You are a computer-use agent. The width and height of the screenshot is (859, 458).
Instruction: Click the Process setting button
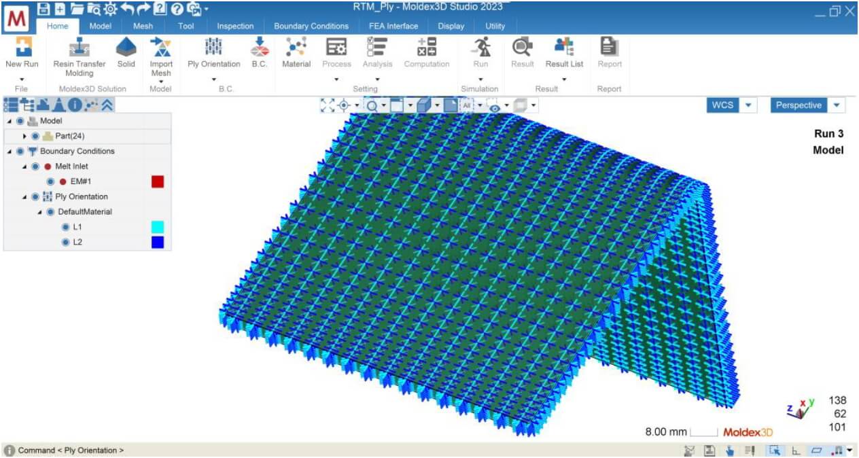pyautogui.click(x=336, y=54)
